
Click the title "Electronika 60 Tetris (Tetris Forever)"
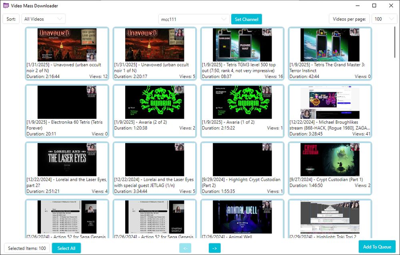coord(64,125)
